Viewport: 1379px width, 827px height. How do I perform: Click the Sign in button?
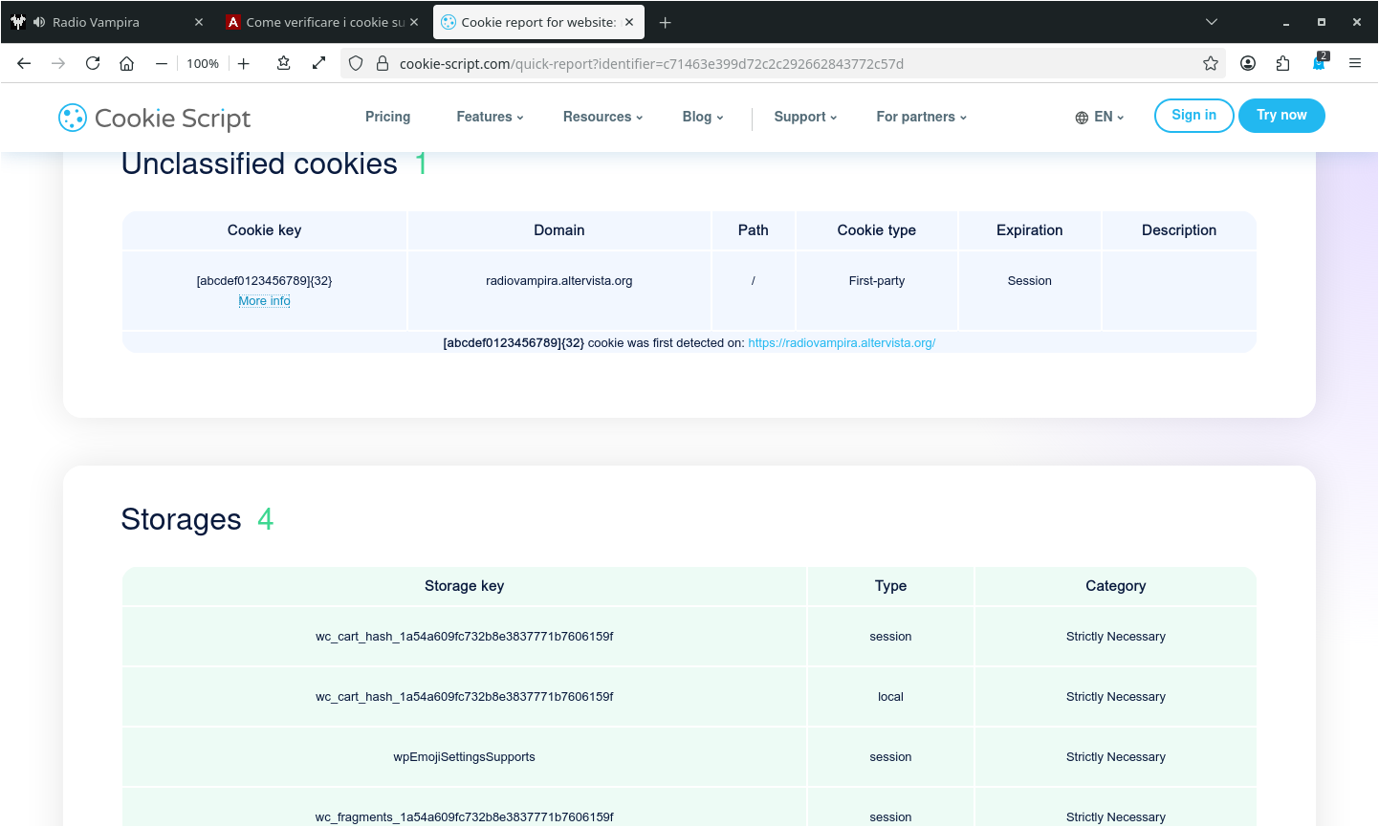[x=1193, y=115]
